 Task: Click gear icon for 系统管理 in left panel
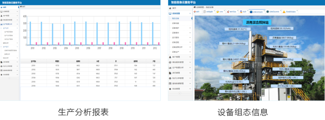[x=1, y=75]
